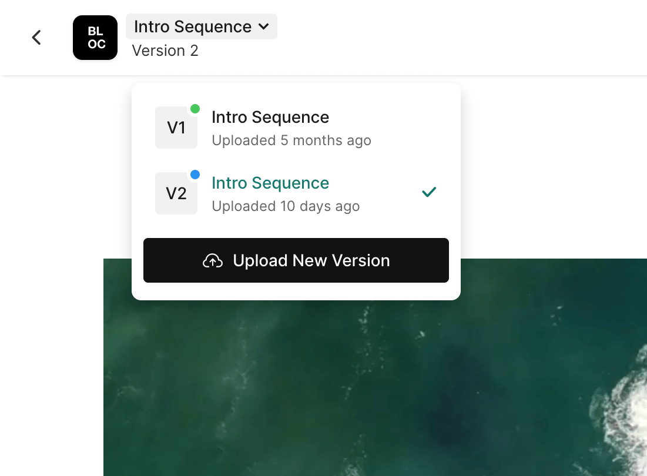Select the highlighted V2 Intro Sequence entry
This screenshot has width=647, height=476.
click(270, 183)
